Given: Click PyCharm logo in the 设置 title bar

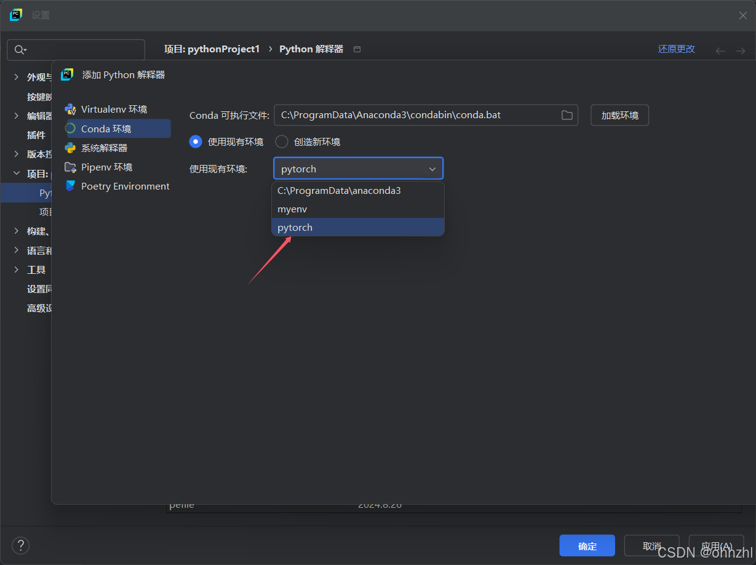Looking at the screenshot, I should point(15,15).
